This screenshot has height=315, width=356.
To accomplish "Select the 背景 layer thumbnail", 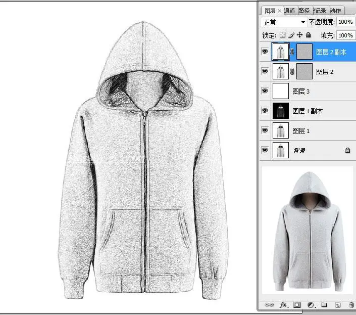I will pyautogui.click(x=281, y=150).
